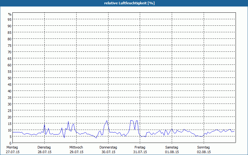
Task: Select the 75 tick label on y-axis
Action: tap(10, 45)
